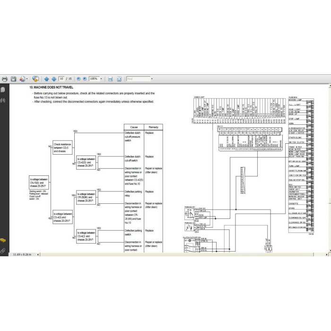Click 'CHECK UNIT' label in wiring diagram
The image size is (331, 331).
point(199,97)
